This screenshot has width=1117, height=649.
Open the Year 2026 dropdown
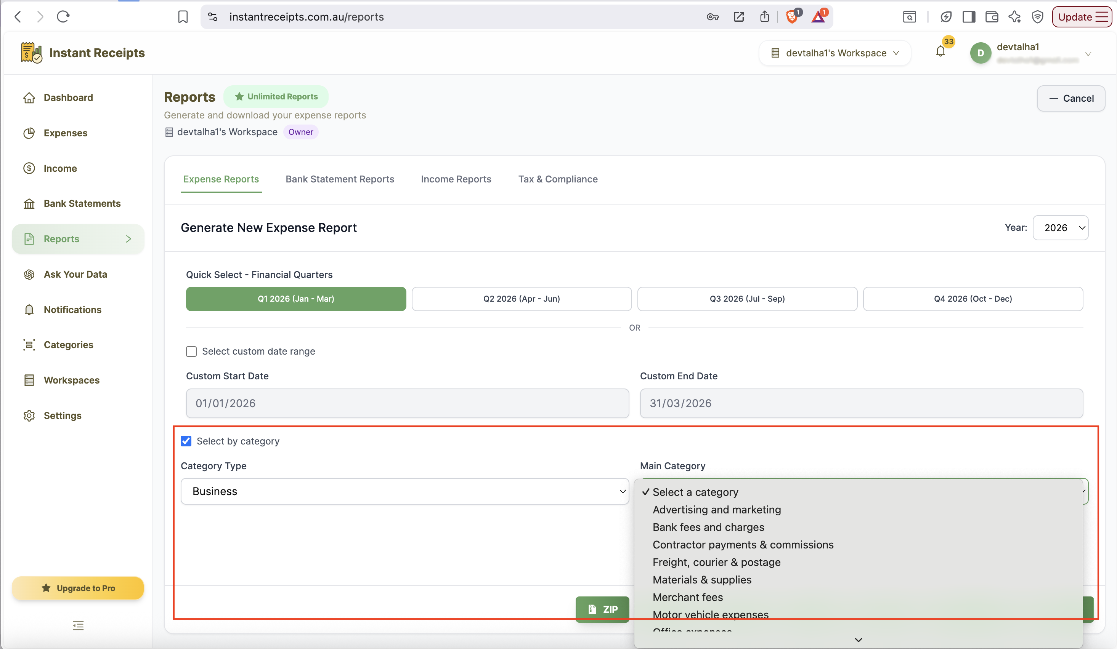tap(1060, 227)
